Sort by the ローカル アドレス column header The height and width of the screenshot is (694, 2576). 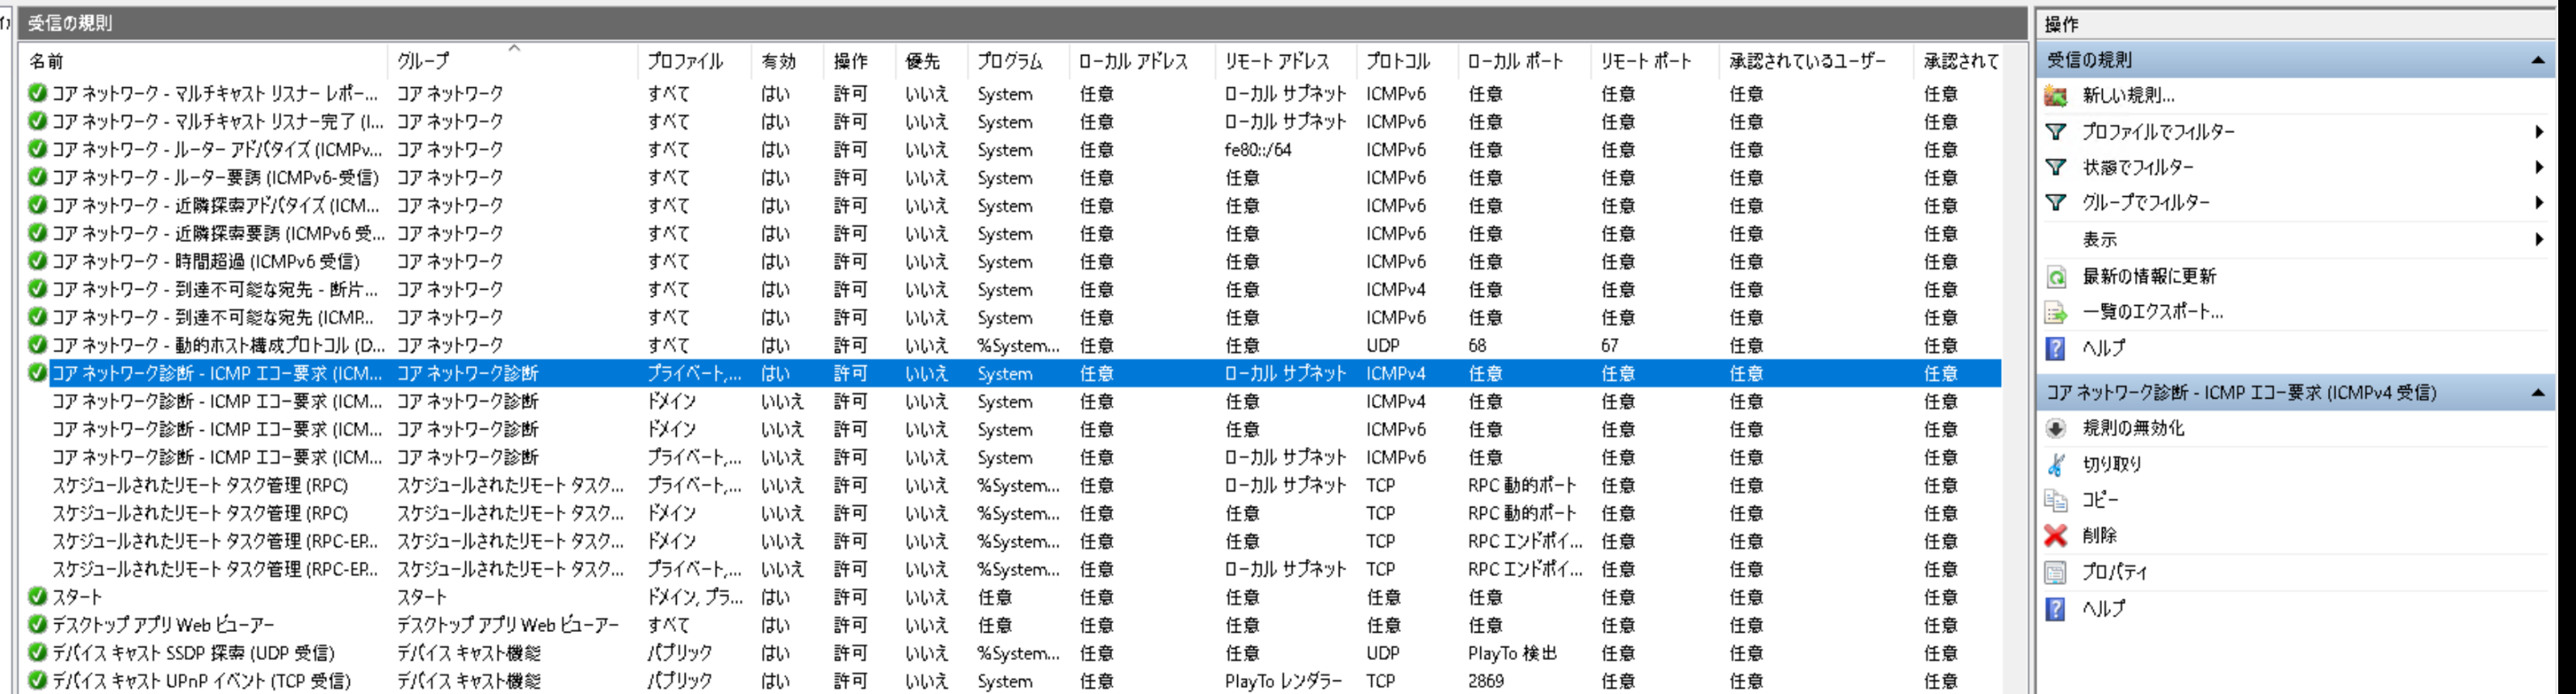(x=1142, y=61)
